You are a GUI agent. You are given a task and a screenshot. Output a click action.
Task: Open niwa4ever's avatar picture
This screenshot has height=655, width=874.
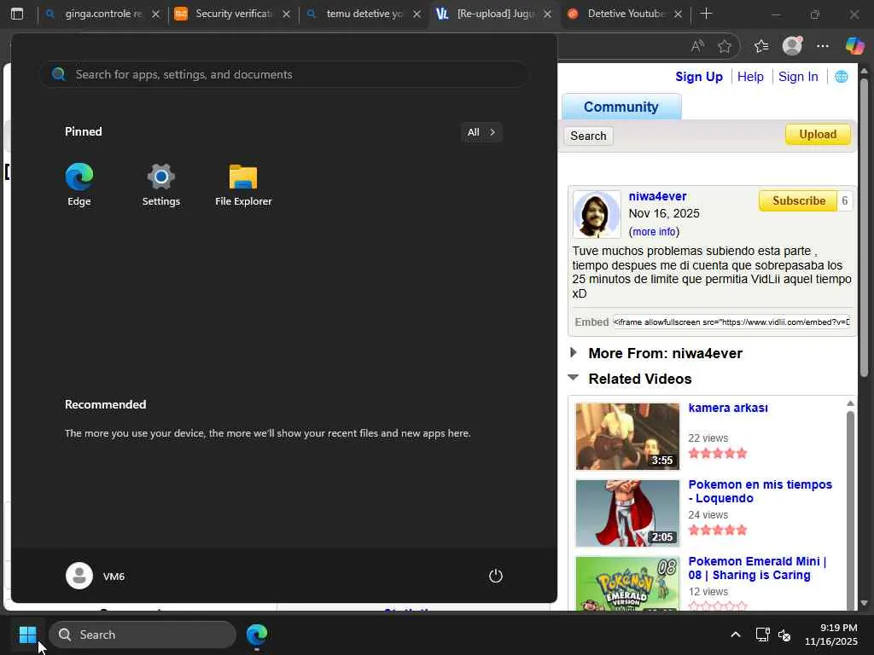pyautogui.click(x=597, y=214)
